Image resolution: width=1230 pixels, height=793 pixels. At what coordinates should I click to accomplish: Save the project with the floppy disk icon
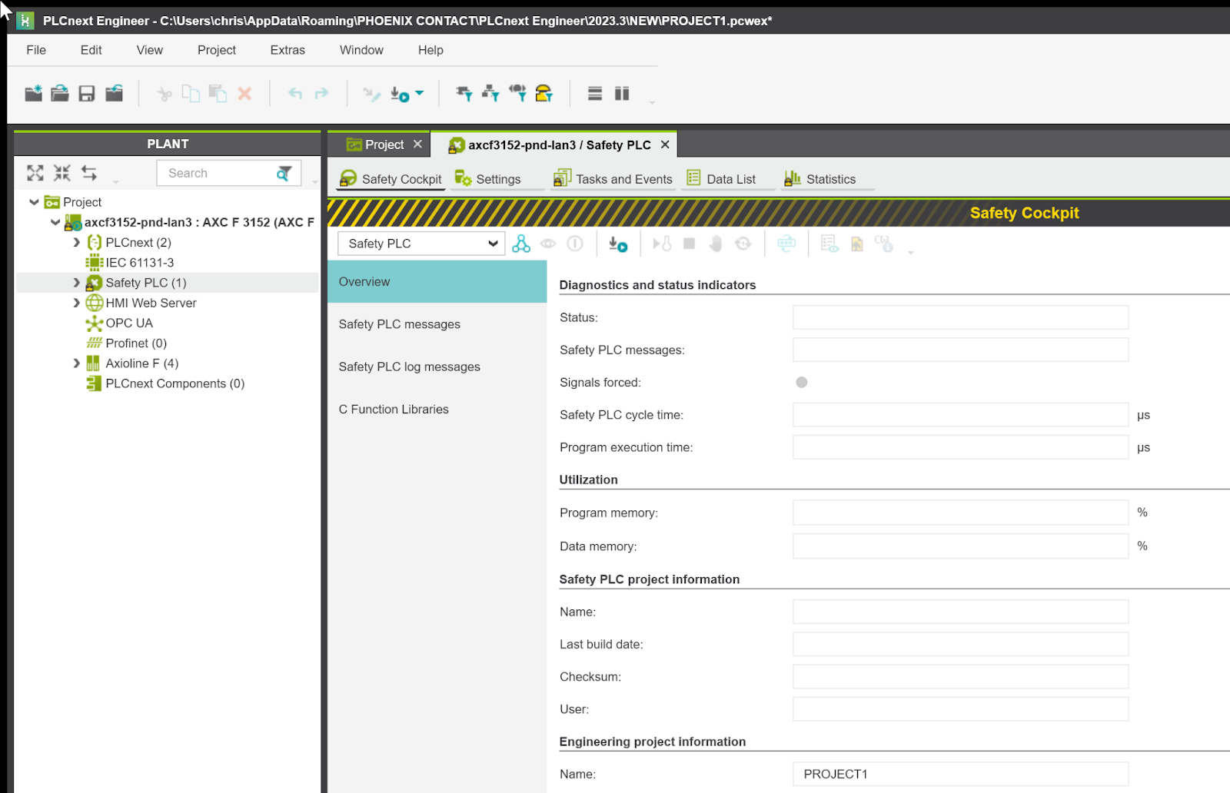87,94
